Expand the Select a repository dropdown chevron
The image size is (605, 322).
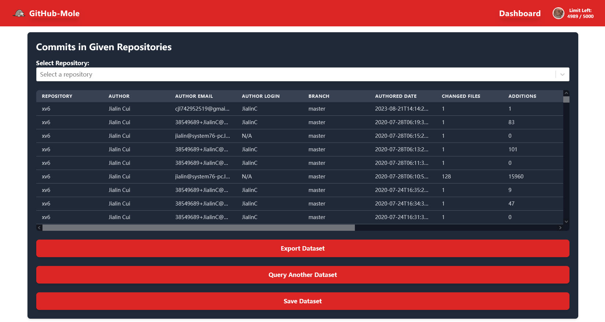(x=563, y=74)
